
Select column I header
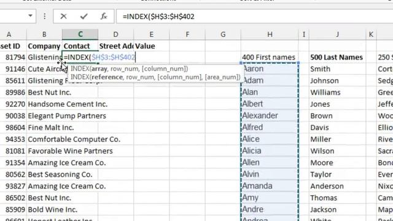click(304, 34)
